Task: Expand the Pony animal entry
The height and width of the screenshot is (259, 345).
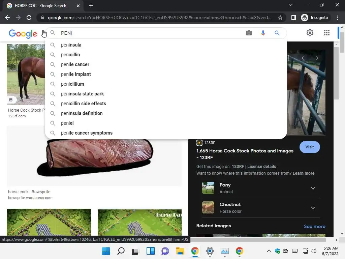Action: [x=313, y=188]
